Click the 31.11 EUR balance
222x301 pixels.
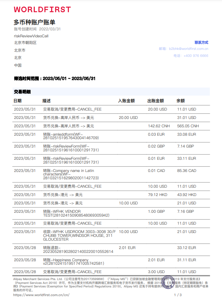tap(187, 260)
